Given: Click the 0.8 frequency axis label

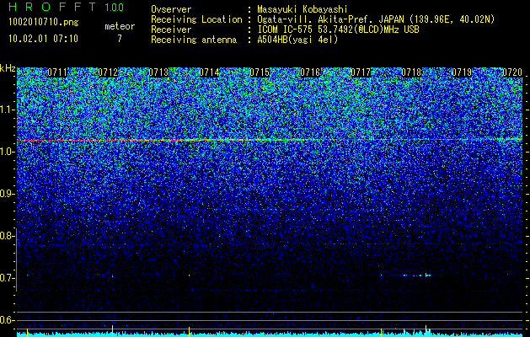Looking at the screenshot, I should [x=8, y=236].
